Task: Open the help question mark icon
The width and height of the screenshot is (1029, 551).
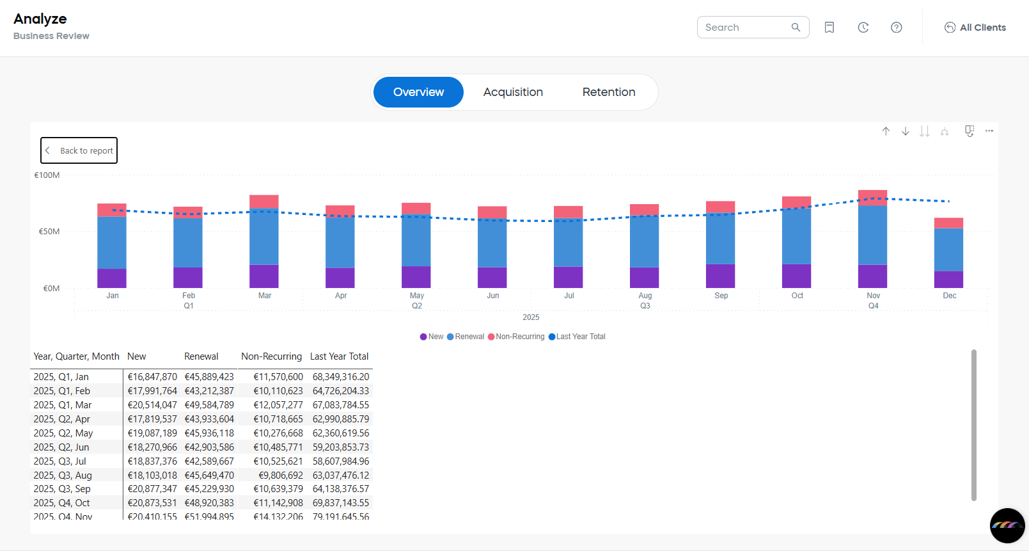Action: coord(897,28)
